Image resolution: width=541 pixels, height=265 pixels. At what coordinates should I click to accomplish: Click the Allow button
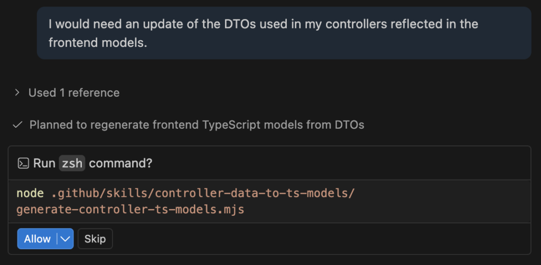click(x=37, y=239)
